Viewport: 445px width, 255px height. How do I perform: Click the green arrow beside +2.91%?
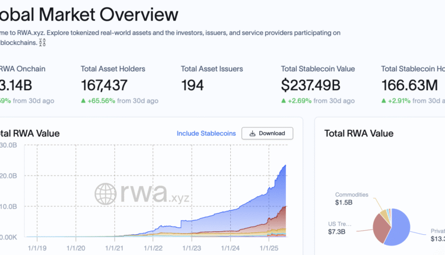tap(384, 101)
